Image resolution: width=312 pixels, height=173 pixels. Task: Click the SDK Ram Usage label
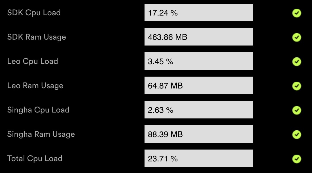37,37
